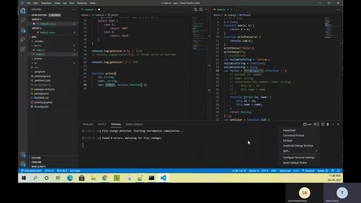Click the UTF-8 encoding status item
This screenshot has height=203, width=361.
tap(265, 171)
